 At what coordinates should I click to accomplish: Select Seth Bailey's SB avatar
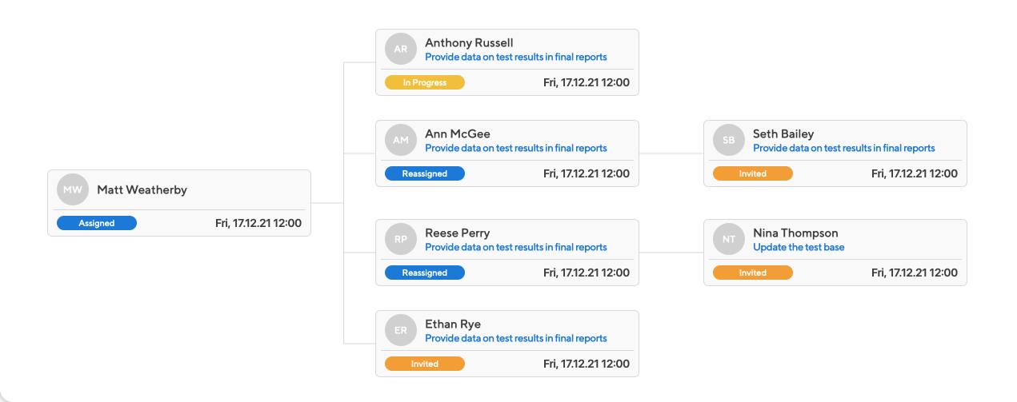pyautogui.click(x=729, y=140)
